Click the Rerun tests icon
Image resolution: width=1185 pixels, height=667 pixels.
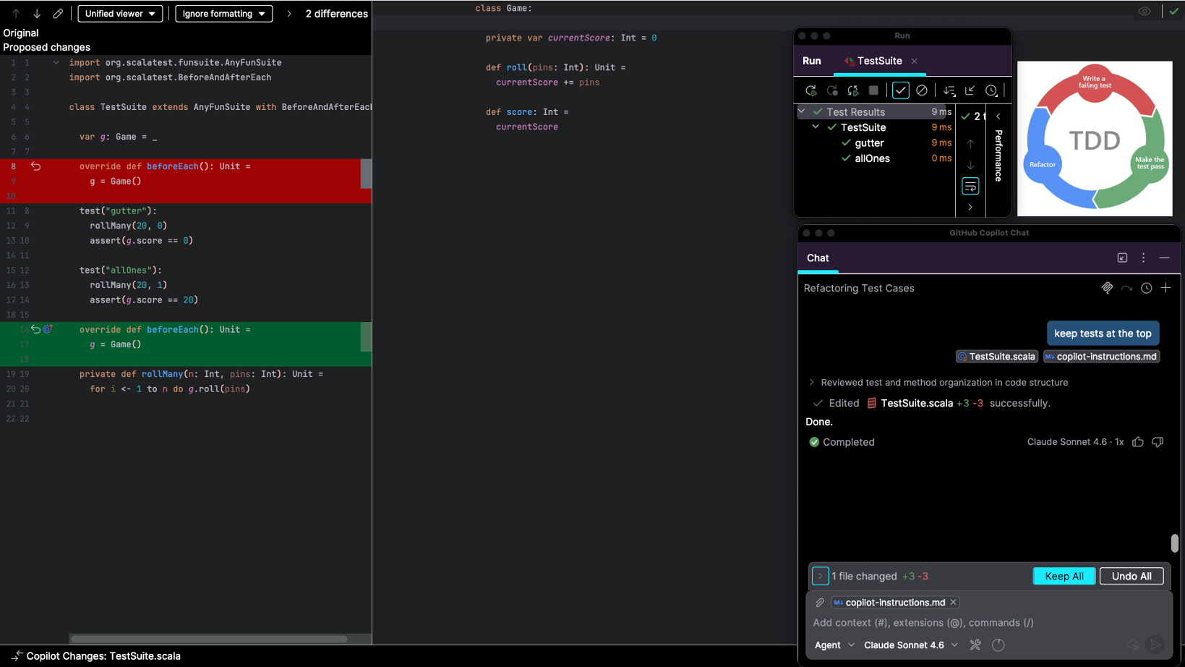810,90
